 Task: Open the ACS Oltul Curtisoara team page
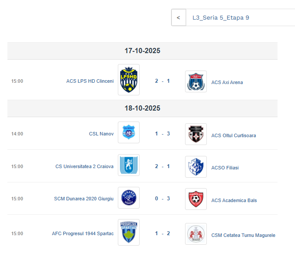coord(233,135)
